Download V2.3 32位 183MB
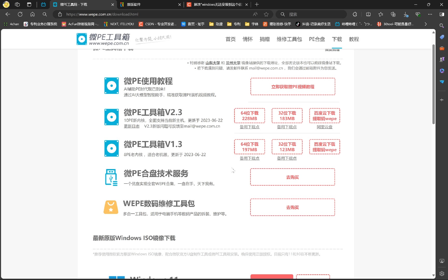 287,116
